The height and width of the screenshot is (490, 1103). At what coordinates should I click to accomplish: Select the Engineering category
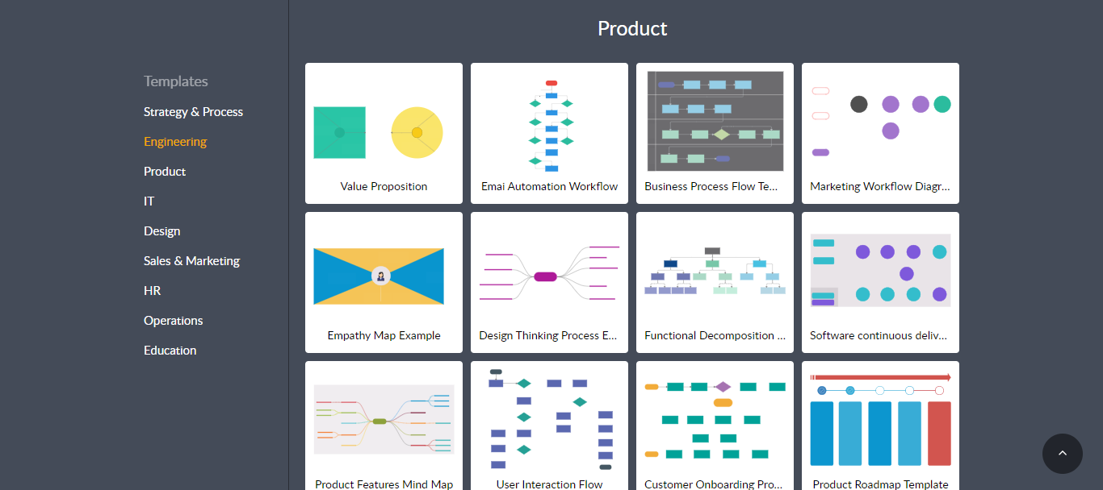175,142
